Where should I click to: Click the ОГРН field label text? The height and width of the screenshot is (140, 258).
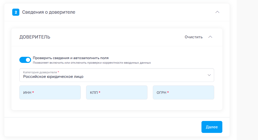tap(161, 93)
